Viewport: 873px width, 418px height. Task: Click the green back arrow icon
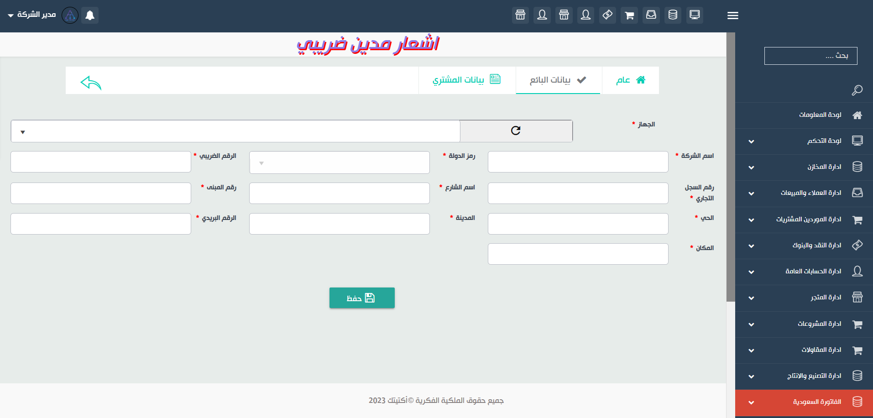click(91, 83)
